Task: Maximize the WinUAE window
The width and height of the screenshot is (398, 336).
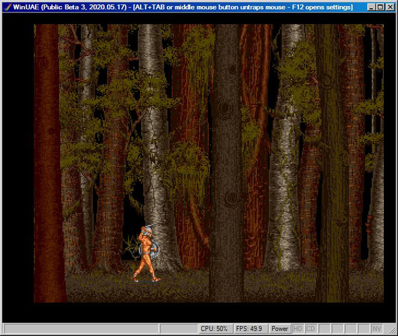Action: 380,7
